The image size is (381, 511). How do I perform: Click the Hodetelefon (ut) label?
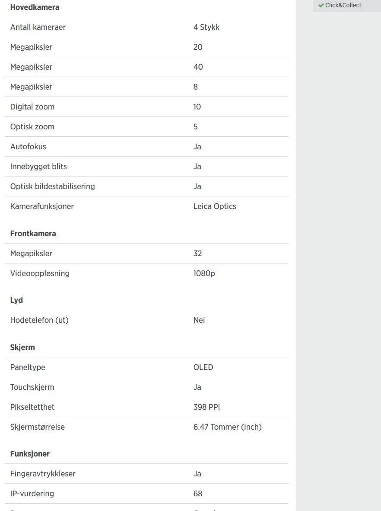click(x=39, y=320)
